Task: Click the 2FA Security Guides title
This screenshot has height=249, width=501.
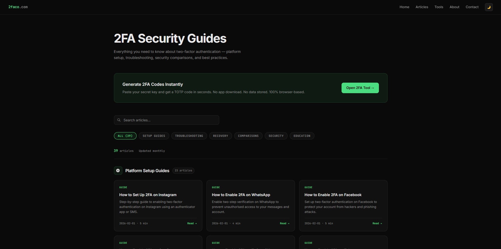Action: (170, 38)
